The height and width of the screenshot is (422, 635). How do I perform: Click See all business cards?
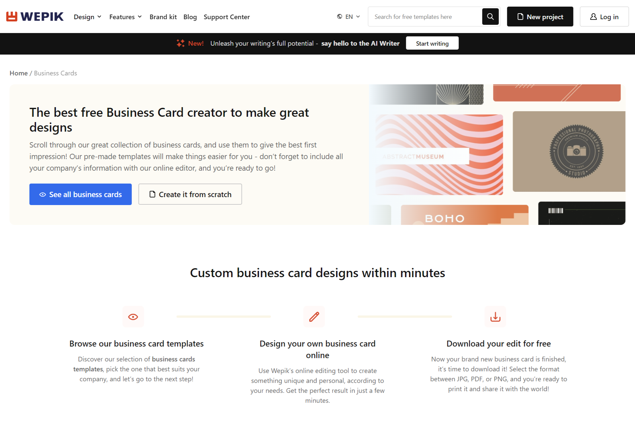pos(80,194)
